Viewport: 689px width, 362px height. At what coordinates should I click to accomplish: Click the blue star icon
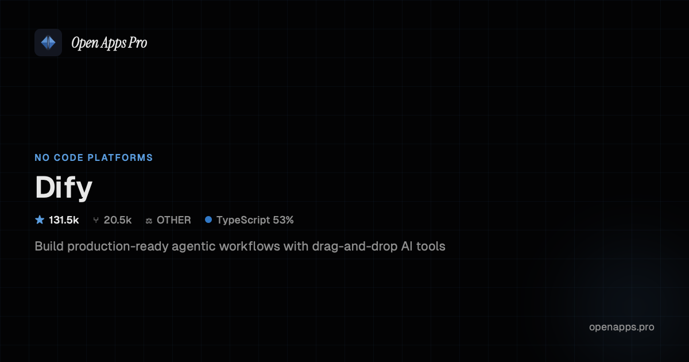tap(40, 219)
